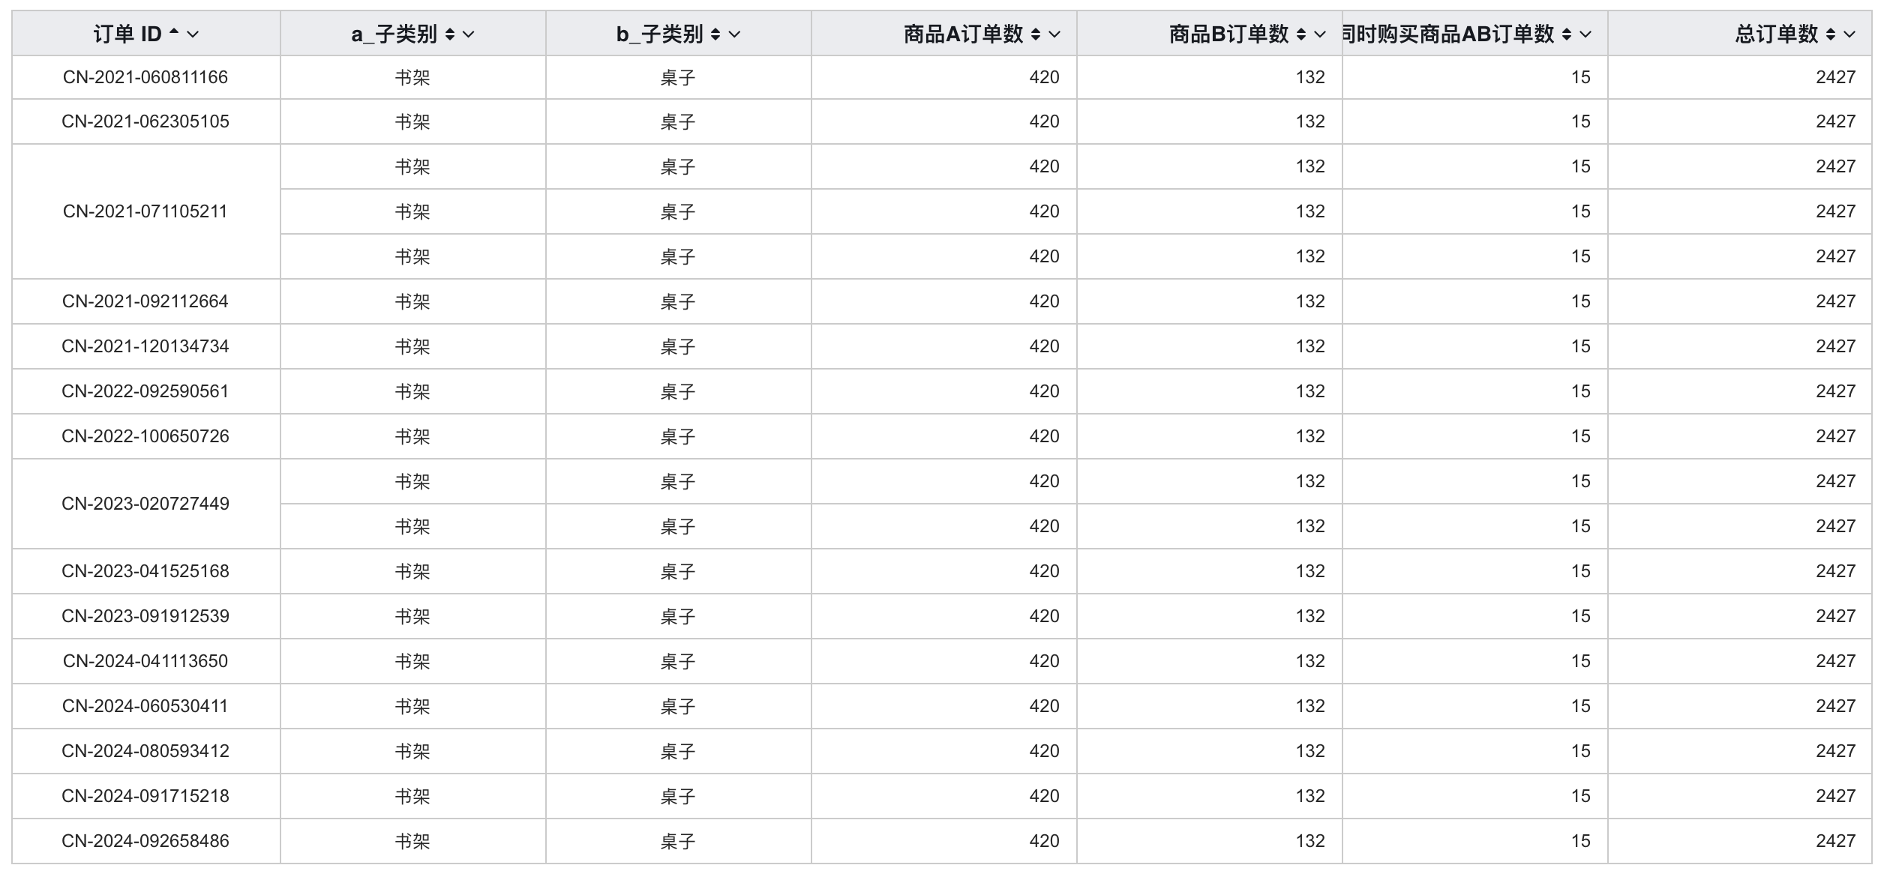Open dropdown chevron of a_子类别 header
This screenshot has height=874, width=1881.
469,34
